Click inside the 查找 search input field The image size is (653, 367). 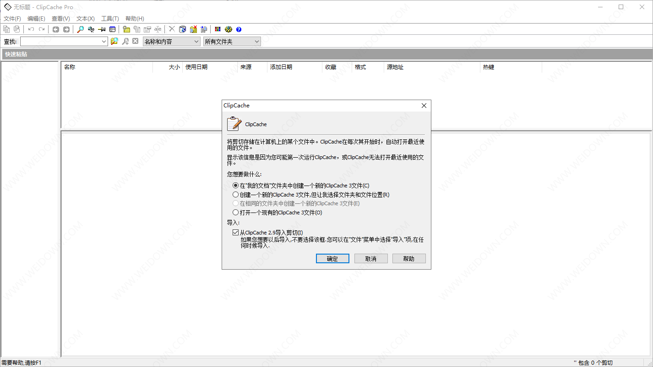[60, 42]
